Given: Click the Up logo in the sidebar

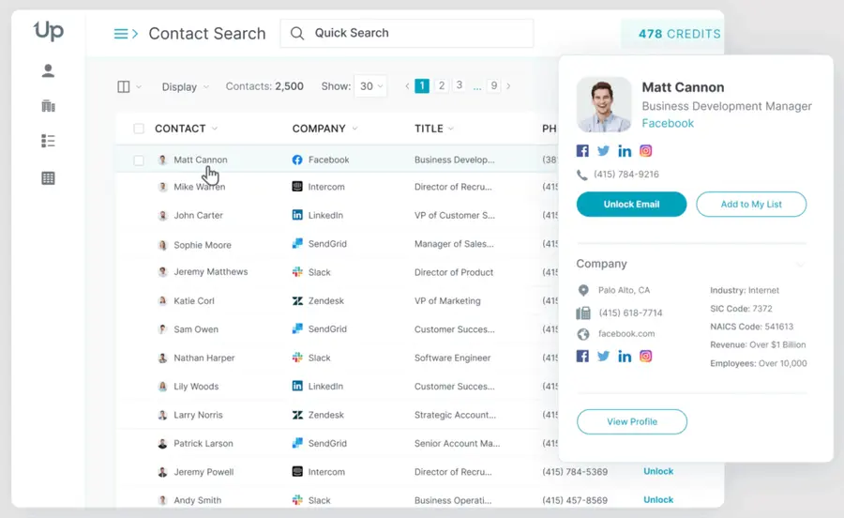Looking at the screenshot, I should point(49,31).
